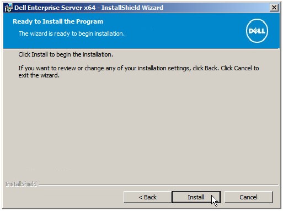Click the 'Click Cancel to' phrase in the instructions
This screenshot has height=212, width=283.
pyautogui.click(x=240, y=68)
